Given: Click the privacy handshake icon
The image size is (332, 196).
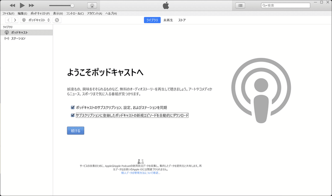Looking at the screenshot, I should click(141, 162).
